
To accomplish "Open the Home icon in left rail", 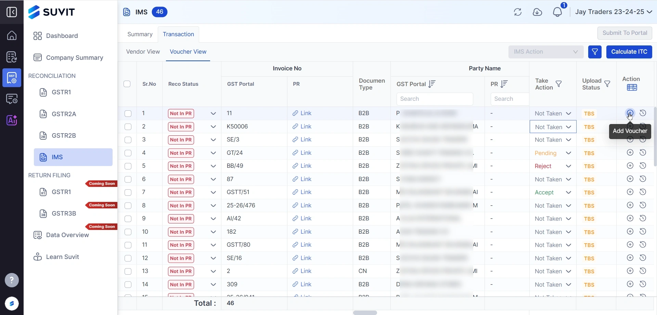I will pyautogui.click(x=12, y=36).
